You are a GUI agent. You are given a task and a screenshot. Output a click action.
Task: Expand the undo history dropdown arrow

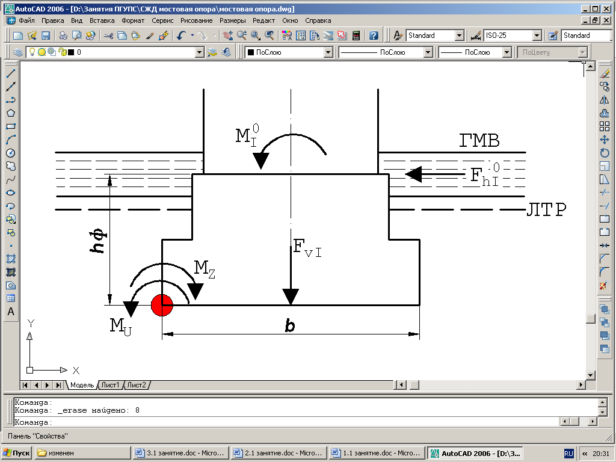(192, 35)
